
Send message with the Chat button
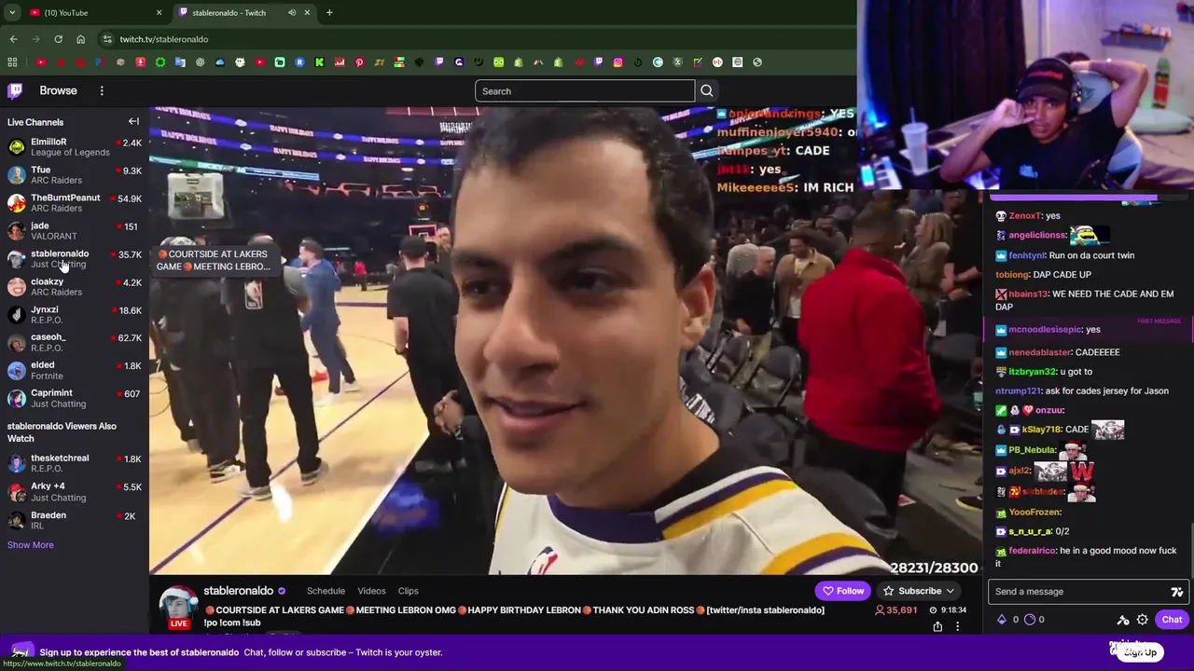pos(1172,620)
